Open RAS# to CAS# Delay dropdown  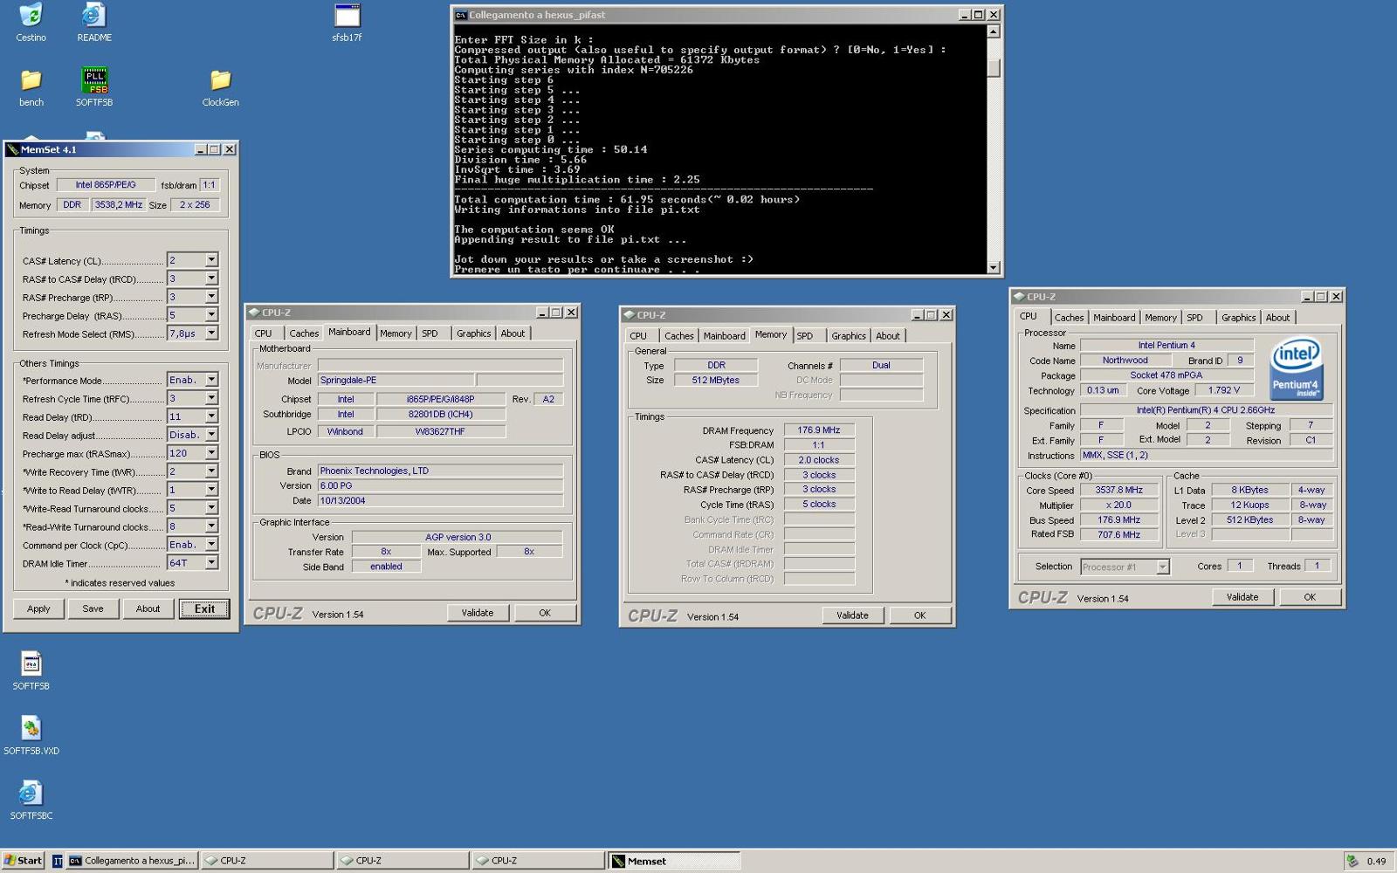coord(211,278)
